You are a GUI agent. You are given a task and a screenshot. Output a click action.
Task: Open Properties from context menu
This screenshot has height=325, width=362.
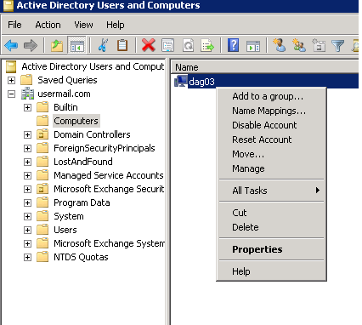tap(271, 249)
